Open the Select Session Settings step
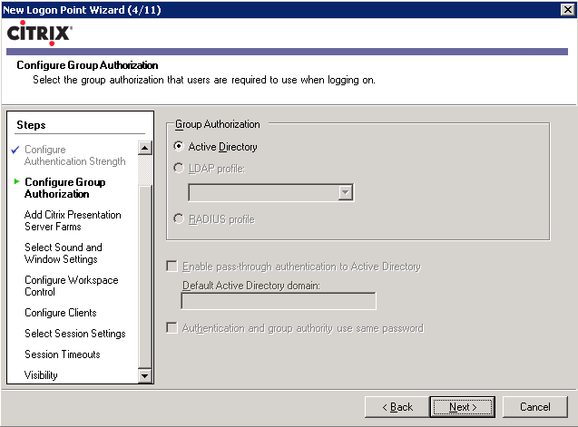Viewport: 578px width, 427px height. click(x=74, y=334)
